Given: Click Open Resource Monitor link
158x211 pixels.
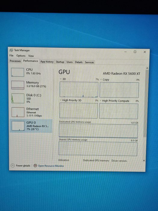Looking at the screenshot, I should (51, 166).
